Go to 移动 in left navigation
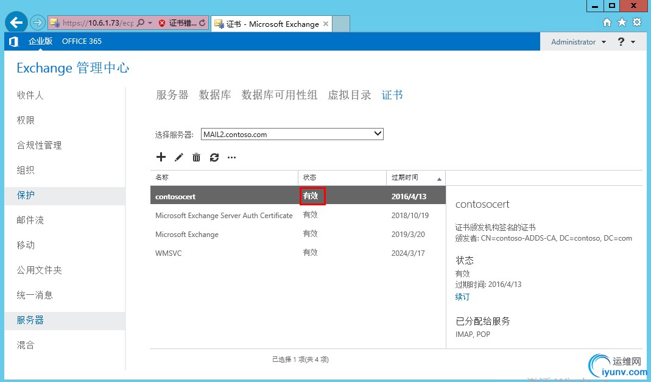 (x=26, y=245)
